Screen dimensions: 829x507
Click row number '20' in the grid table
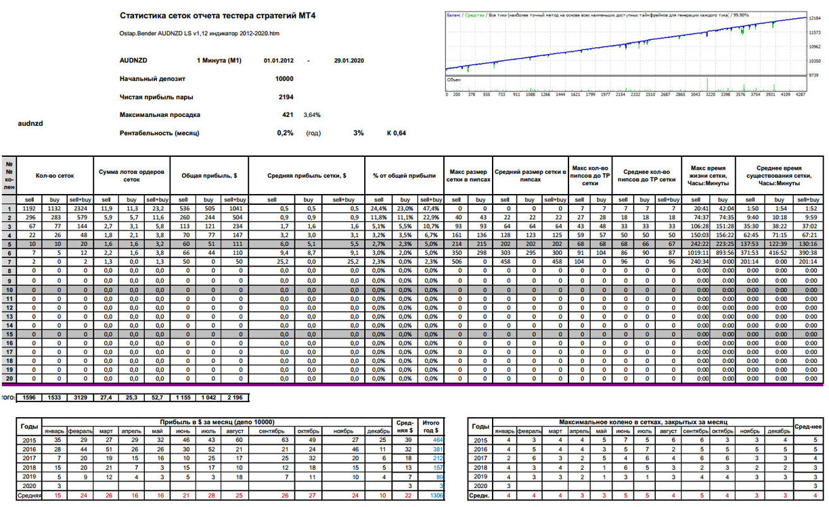9,379
